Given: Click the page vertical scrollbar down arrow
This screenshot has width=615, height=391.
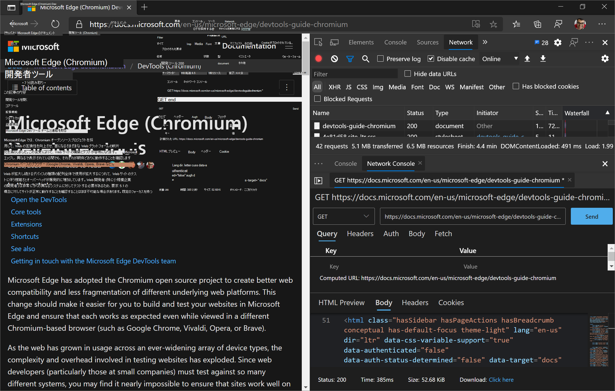Looking at the screenshot, I should click(x=306, y=387).
